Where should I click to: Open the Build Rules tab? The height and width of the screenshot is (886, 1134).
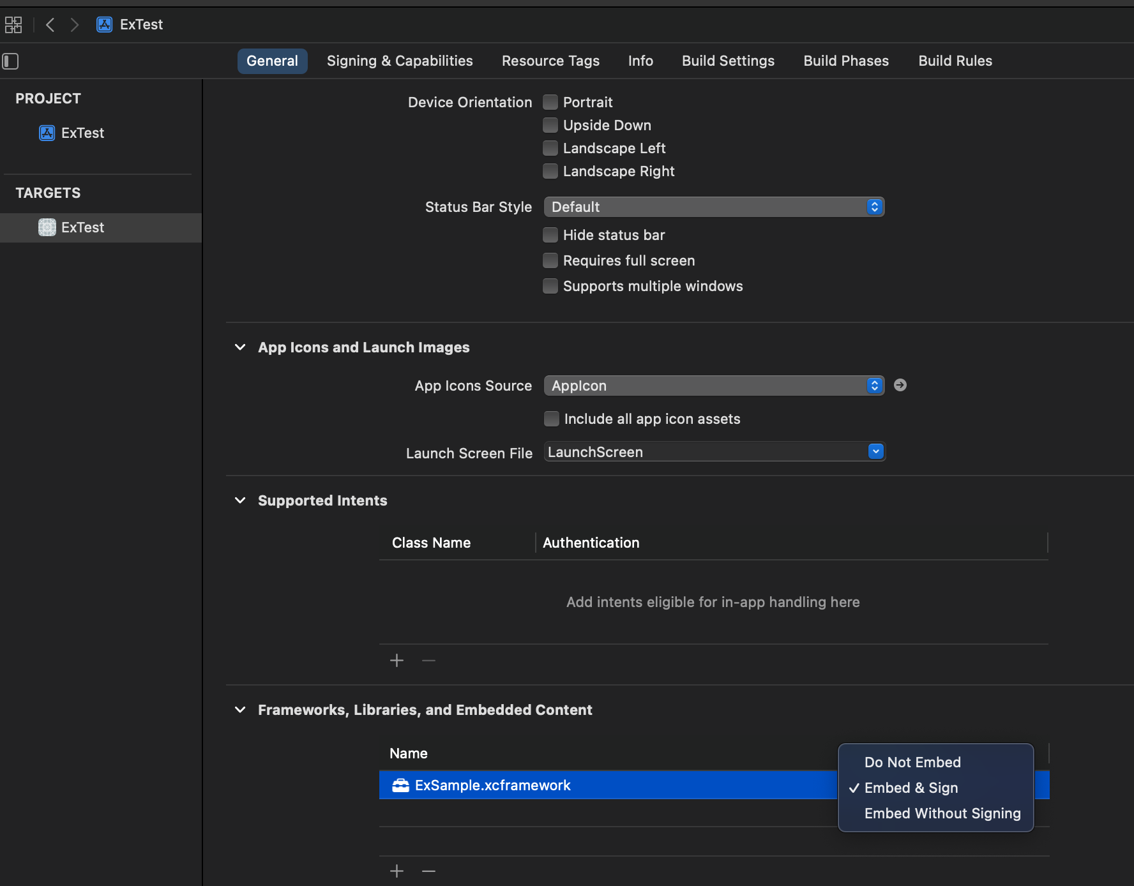pyautogui.click(x=955, y=61)
